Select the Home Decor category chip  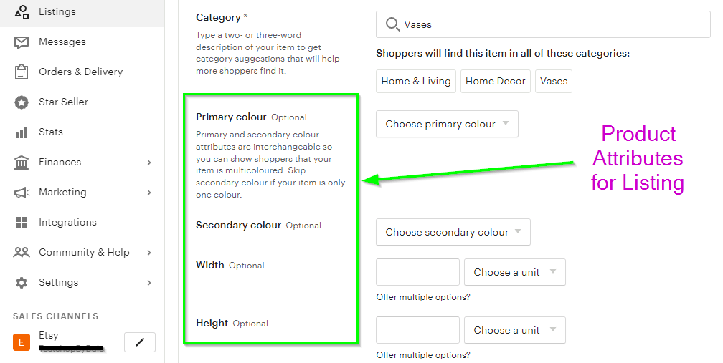(495, 82)
